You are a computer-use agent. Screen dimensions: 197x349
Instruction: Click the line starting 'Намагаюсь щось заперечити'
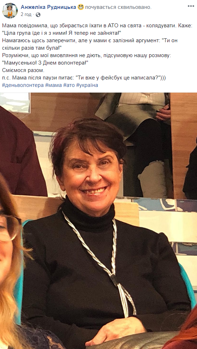click(x=90, y=41)
